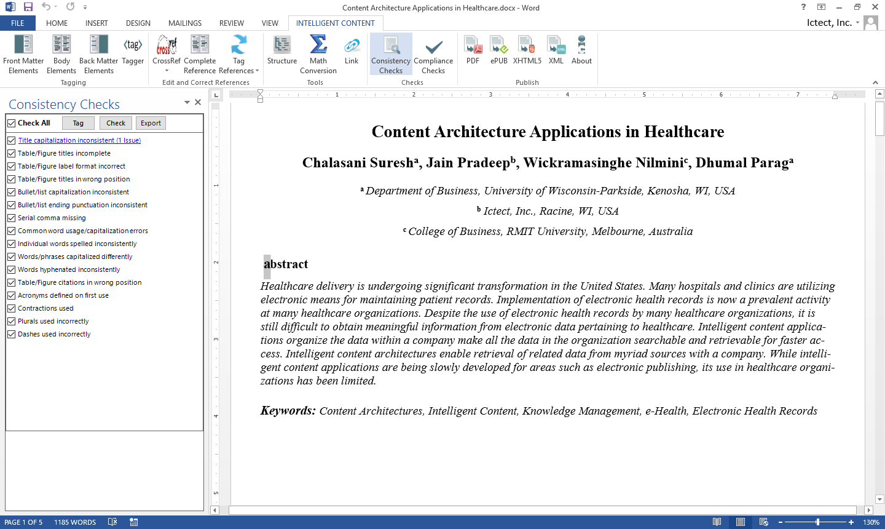Open Consistency Checks pane options arrow
This screenshot has width=885, height=529.
click(x=187, y=102)
